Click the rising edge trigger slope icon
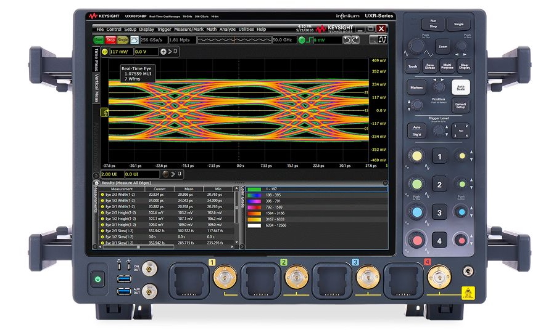This screenshot has width=559, height=335. click(x=309, y=40)
